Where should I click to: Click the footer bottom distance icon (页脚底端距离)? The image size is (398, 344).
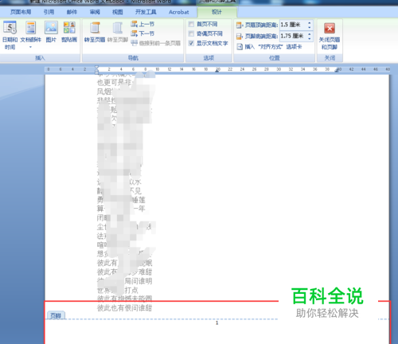click(240, 36)
